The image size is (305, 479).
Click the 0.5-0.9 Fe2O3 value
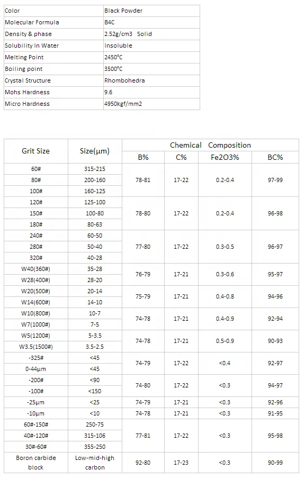click(x=225, y=341)
